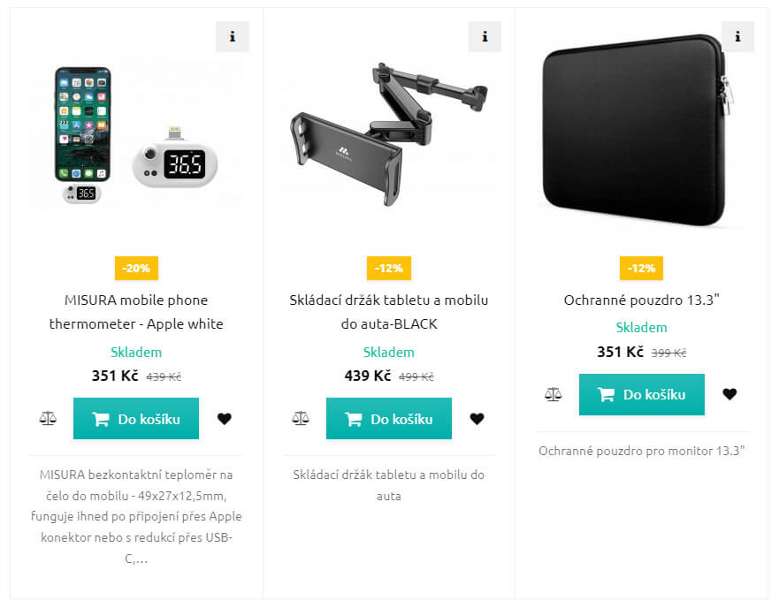
Task: Add tablet holder to comparison
Action: (301, 418)
